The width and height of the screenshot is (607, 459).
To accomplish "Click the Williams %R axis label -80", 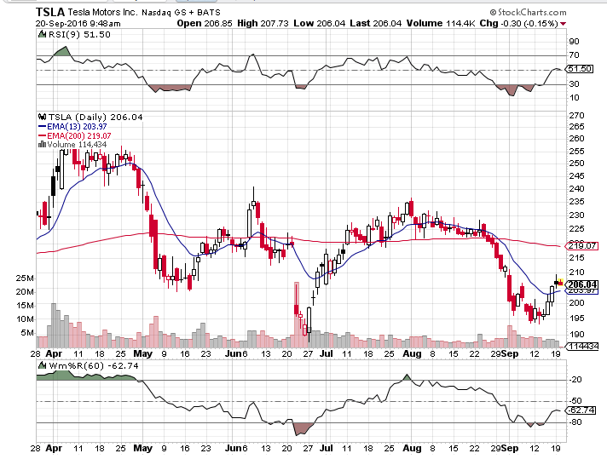I will pyautogui.click(x=575, y=422).
